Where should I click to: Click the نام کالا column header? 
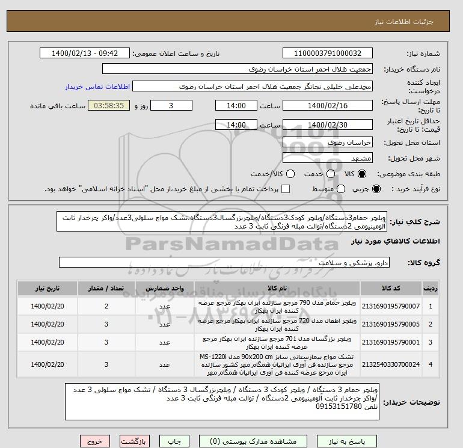(x=277, y=288)
